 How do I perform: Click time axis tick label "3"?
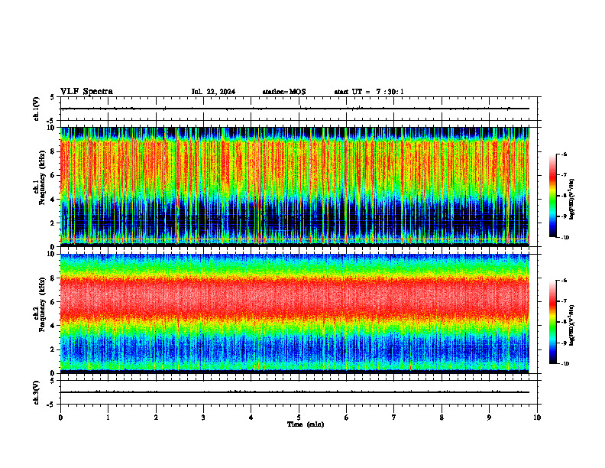[x=203, y=418]
